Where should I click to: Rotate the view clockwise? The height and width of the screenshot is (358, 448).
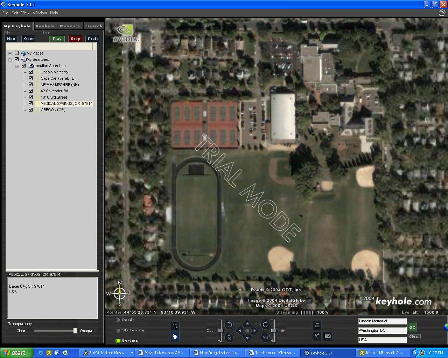tap(266, 324)
